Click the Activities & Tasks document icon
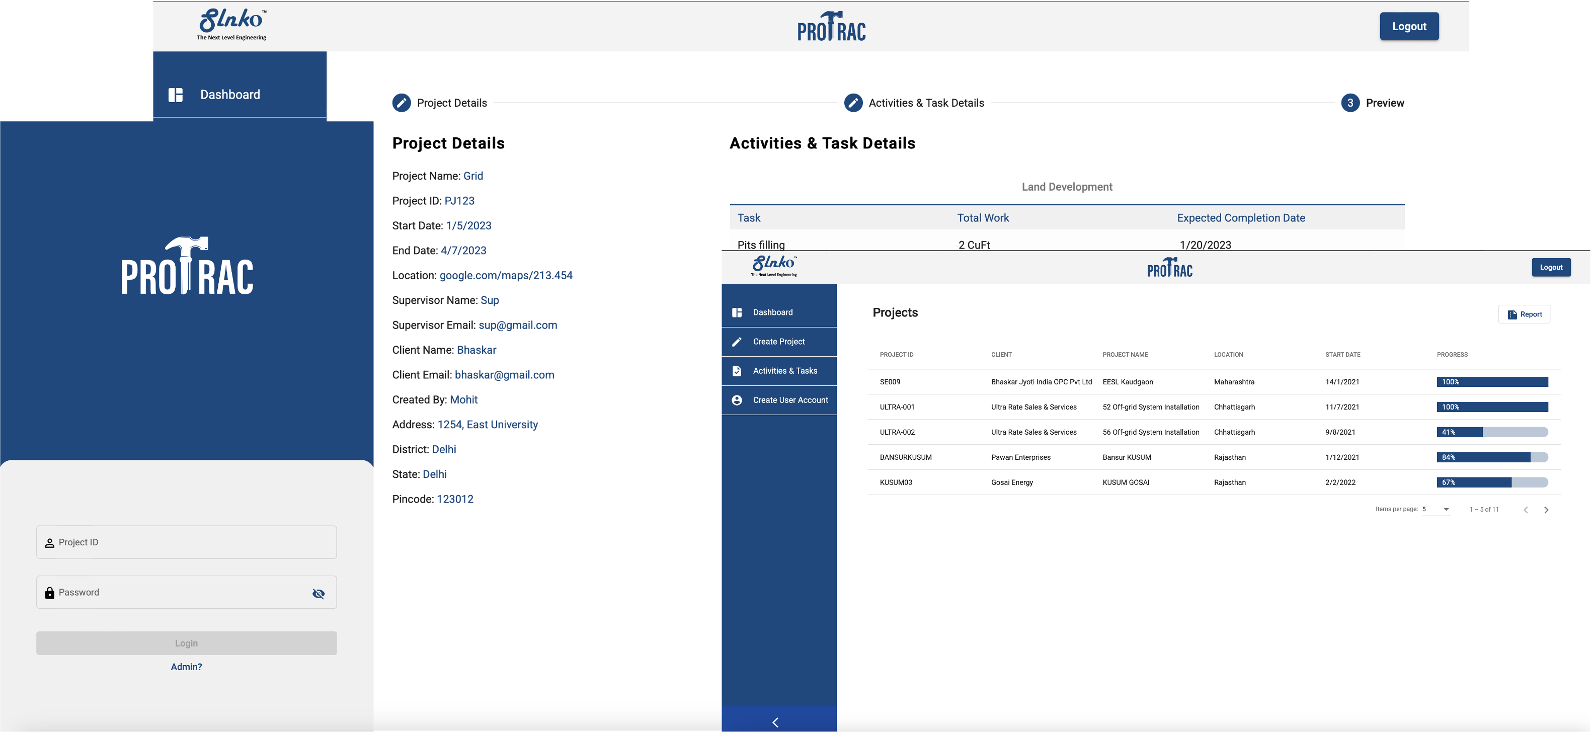The width and height of the screenshot is (1591, 733). click(737, 371)
